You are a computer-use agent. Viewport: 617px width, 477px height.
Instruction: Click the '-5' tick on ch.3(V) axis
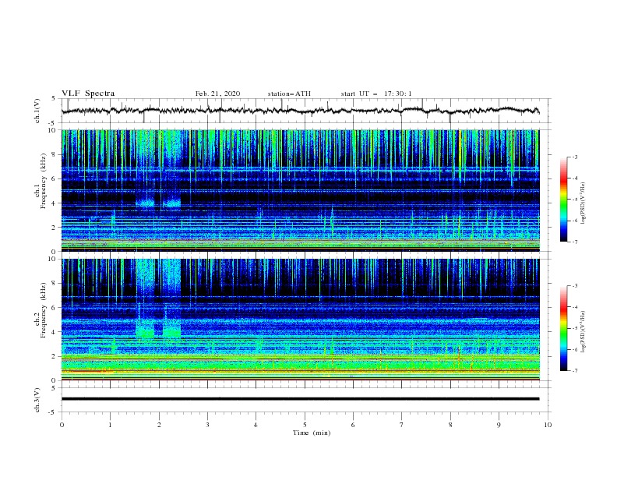pyautogui.click(x=52, y=412)
